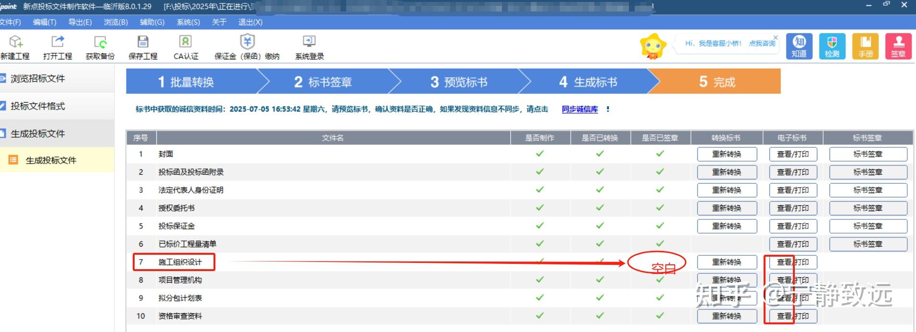Click 标书签章 for 投标保证金

tap(868, 226)
